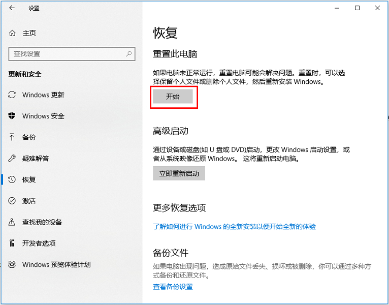Viewport: 389px width, 305px height.
Task: Open the 恢复 settings page
Action: (x=29, y=179)
